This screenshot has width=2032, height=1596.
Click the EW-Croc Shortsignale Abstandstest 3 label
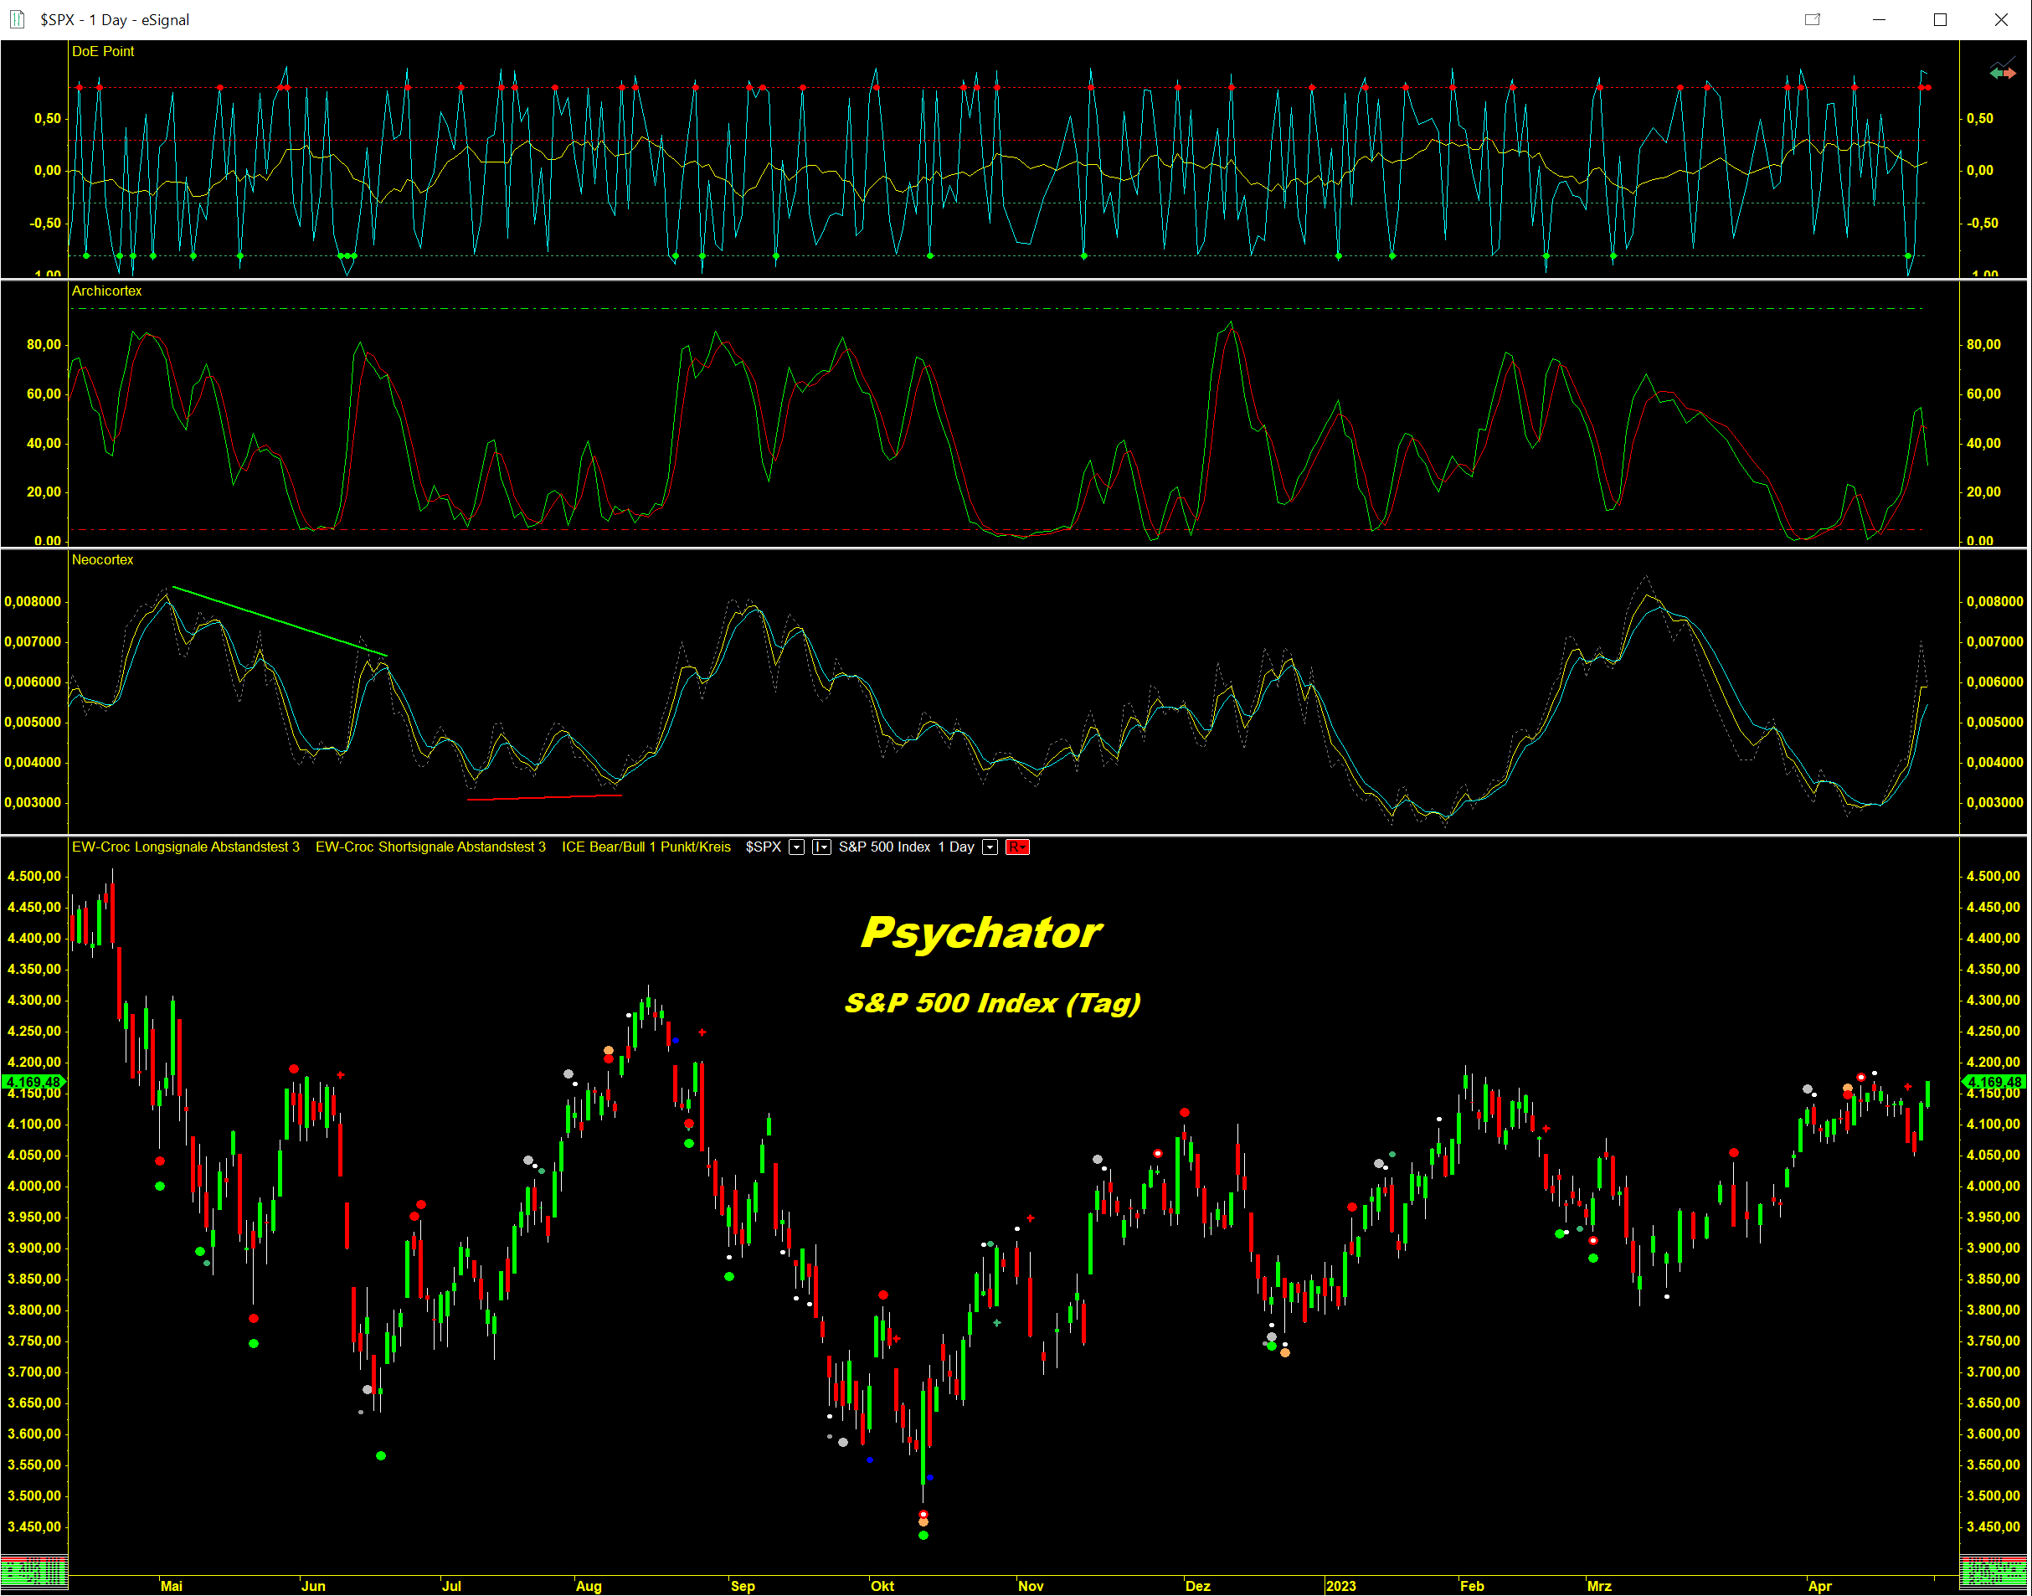click(x=430, y=847)
